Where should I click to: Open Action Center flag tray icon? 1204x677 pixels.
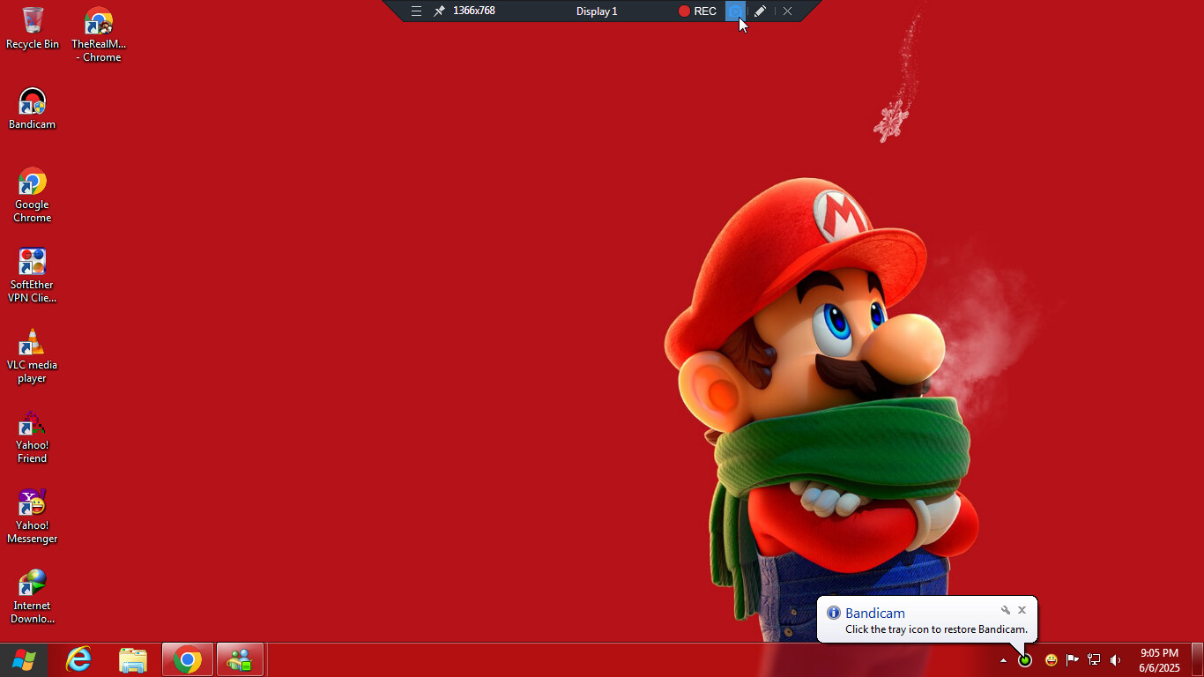click(x=1073, y=660)
